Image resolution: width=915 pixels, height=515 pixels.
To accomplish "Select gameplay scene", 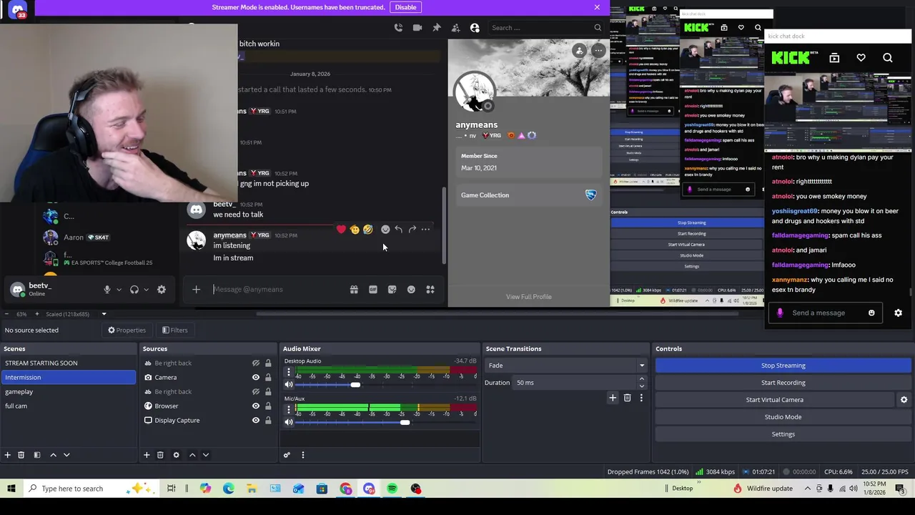I will point(68,392).
